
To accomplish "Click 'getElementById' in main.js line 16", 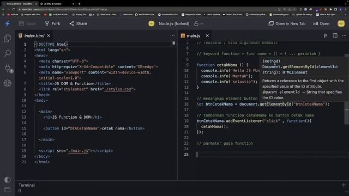I will (x=275, y=104).
